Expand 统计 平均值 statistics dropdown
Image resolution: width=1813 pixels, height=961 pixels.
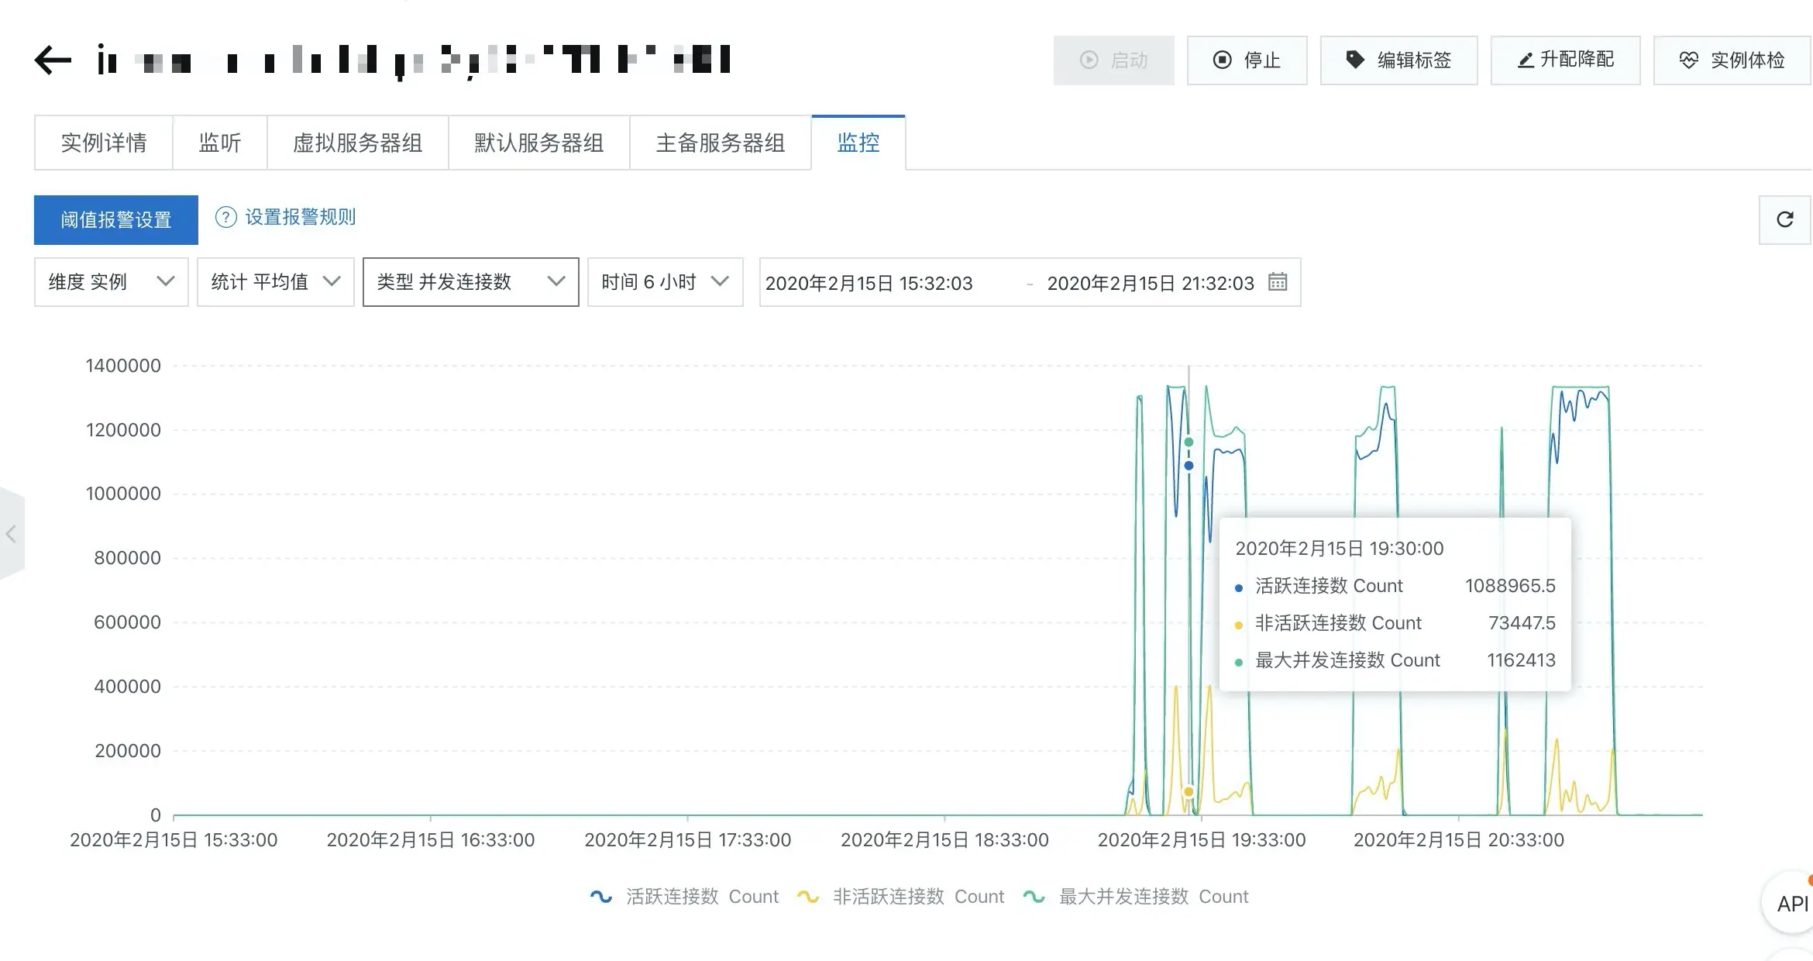pyautogui.click(x=276, y=282)
